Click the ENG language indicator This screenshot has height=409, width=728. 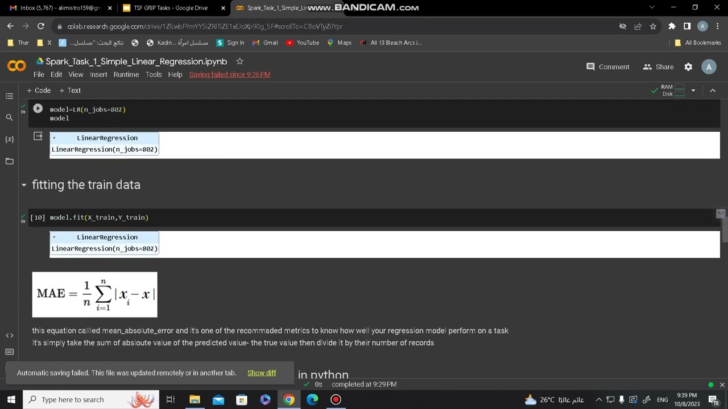[x=663, y=399]
